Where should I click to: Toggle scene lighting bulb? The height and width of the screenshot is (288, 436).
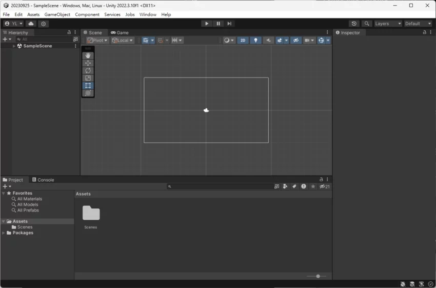255,41
